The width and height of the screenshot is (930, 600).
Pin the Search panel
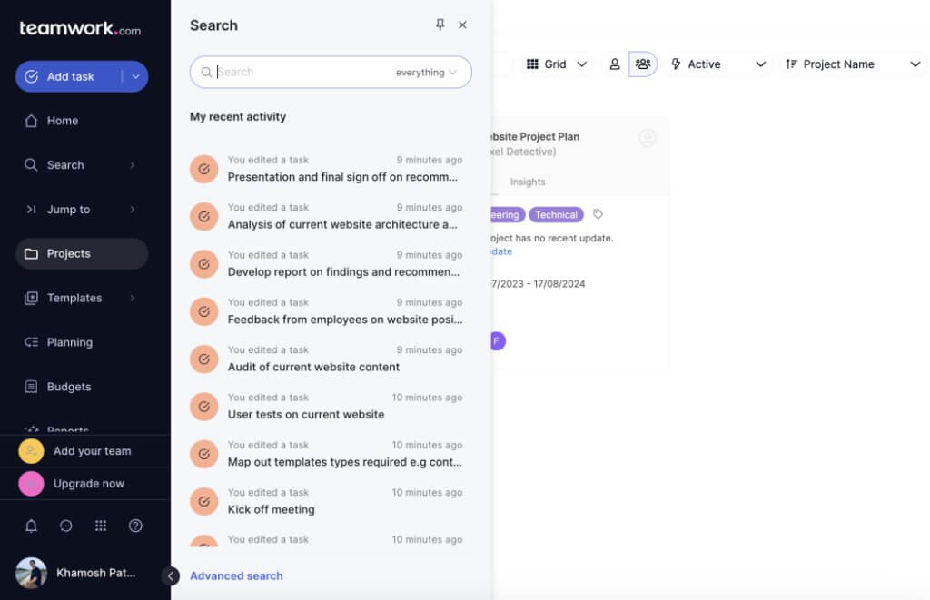(x=440, y=25)
